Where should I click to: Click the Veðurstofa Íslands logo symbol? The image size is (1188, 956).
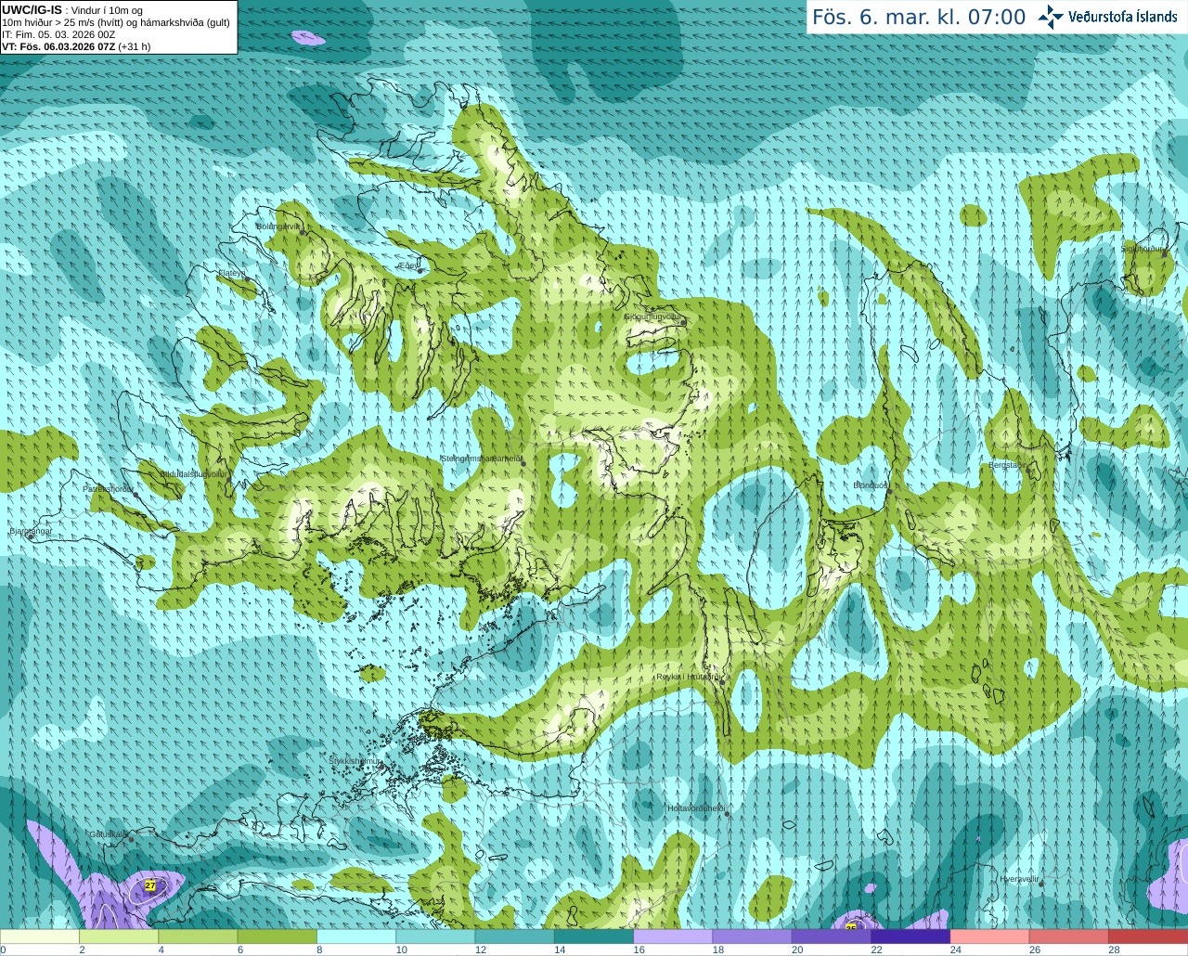(x=1051, y=17)
